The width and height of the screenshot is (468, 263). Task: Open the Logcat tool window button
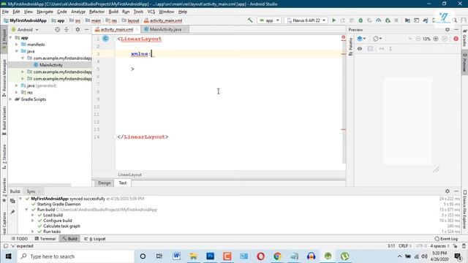point(94,239)
